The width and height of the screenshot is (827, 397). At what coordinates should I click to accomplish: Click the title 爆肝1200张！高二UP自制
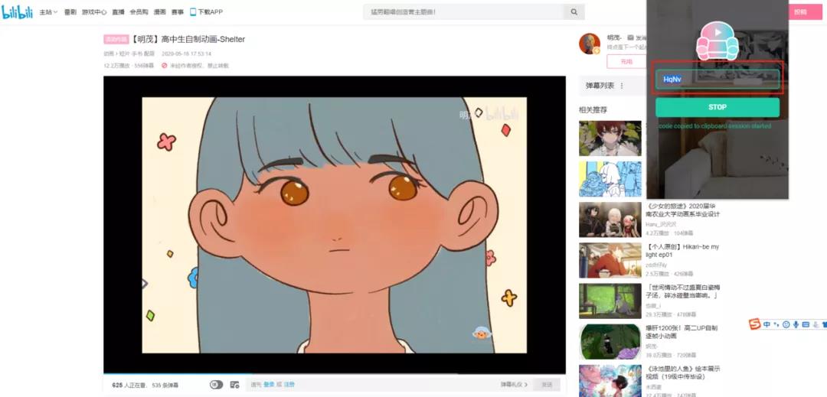(682, 332)
